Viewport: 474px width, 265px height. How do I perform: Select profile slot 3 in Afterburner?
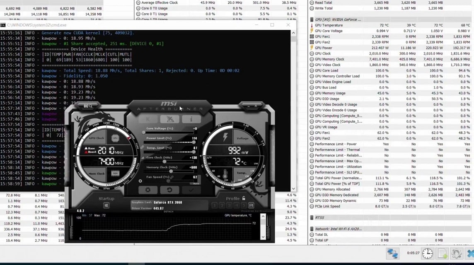coord(229,205)
